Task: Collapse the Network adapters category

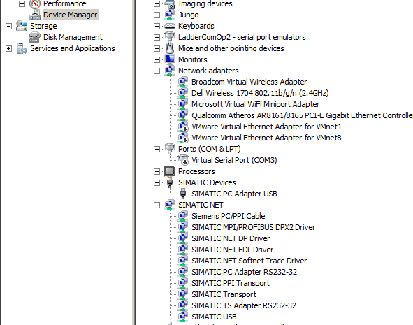Action: [157, 71]
